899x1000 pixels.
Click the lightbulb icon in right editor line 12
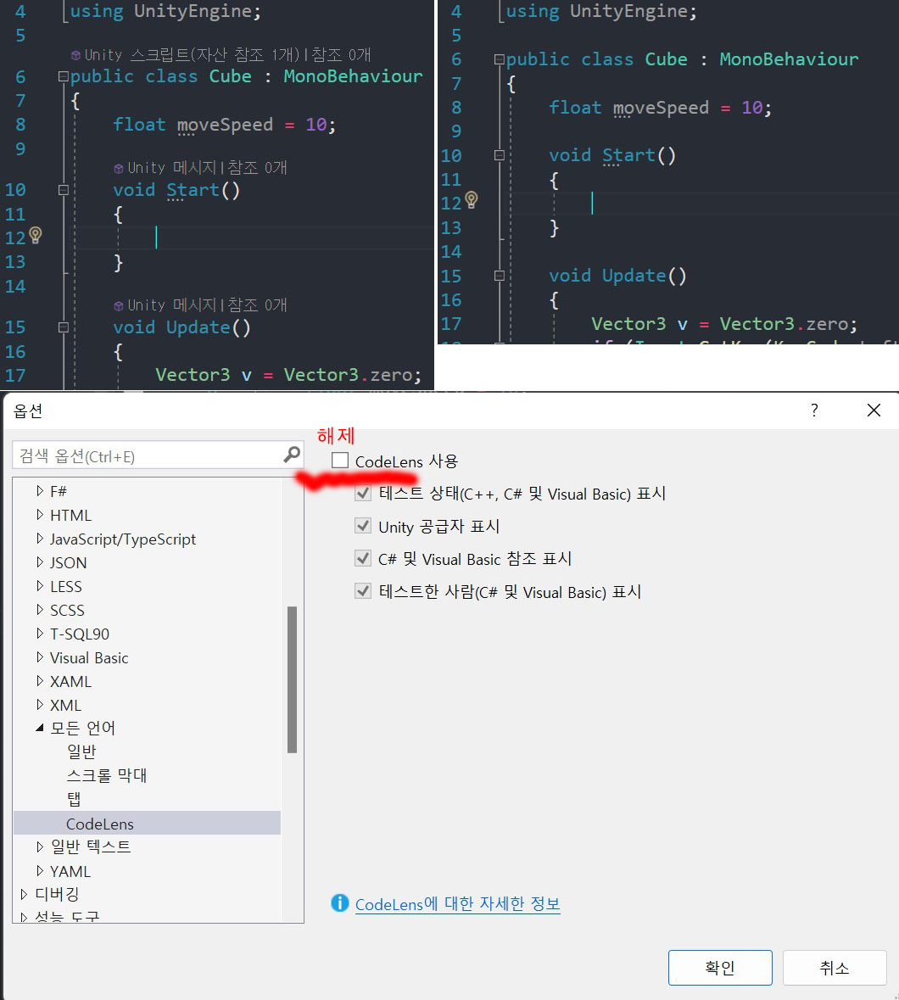(x=472, y=200)
